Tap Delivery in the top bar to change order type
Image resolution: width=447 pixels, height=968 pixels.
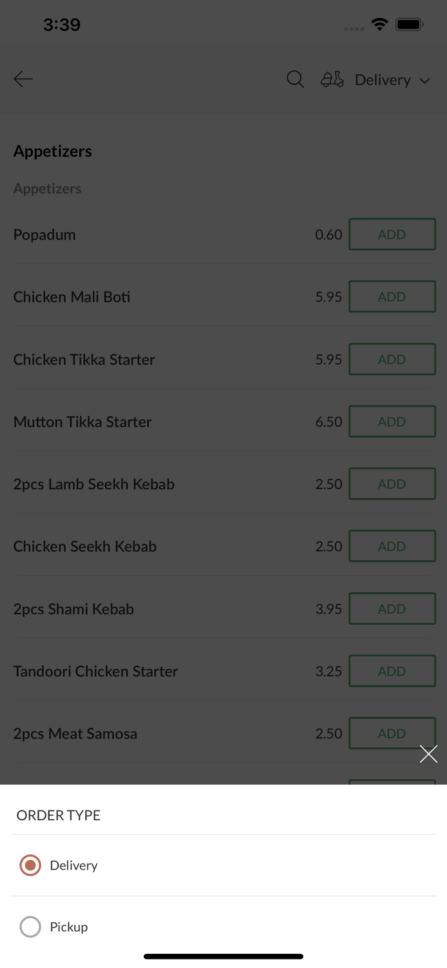tap(382, 79)
